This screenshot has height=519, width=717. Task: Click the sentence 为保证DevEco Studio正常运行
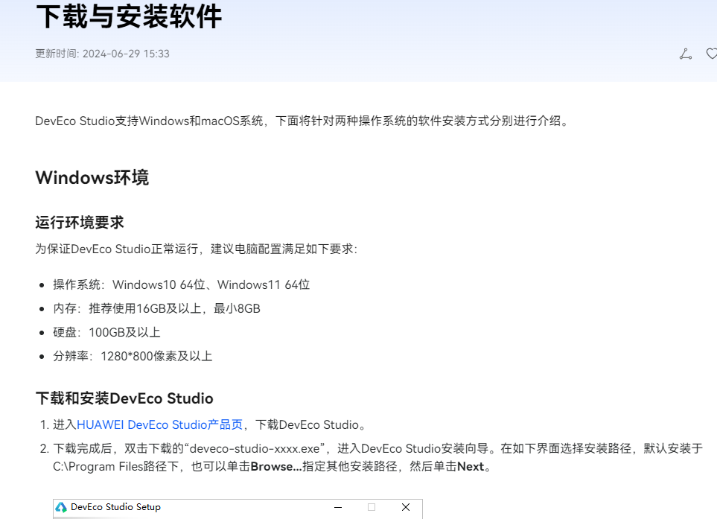[197, 249]
